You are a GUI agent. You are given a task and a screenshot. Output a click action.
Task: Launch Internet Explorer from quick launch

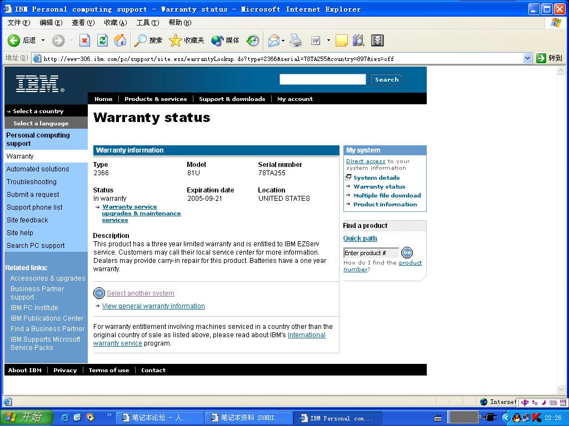(64, 417)
